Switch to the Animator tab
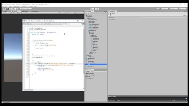The image size is (189, 106). point(25,11)
